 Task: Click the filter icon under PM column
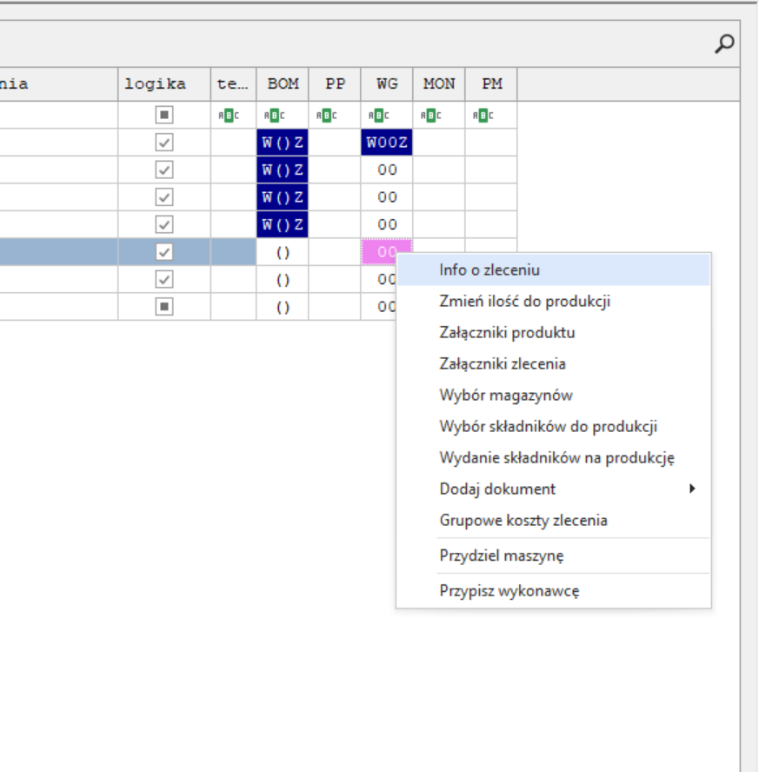pos(483,115)
